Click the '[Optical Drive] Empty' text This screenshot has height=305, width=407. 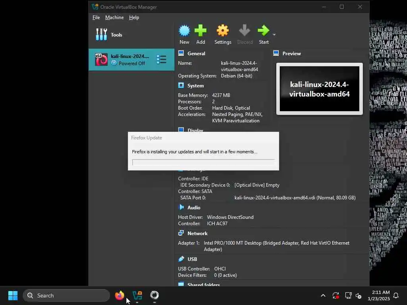(x=257, y=185)
